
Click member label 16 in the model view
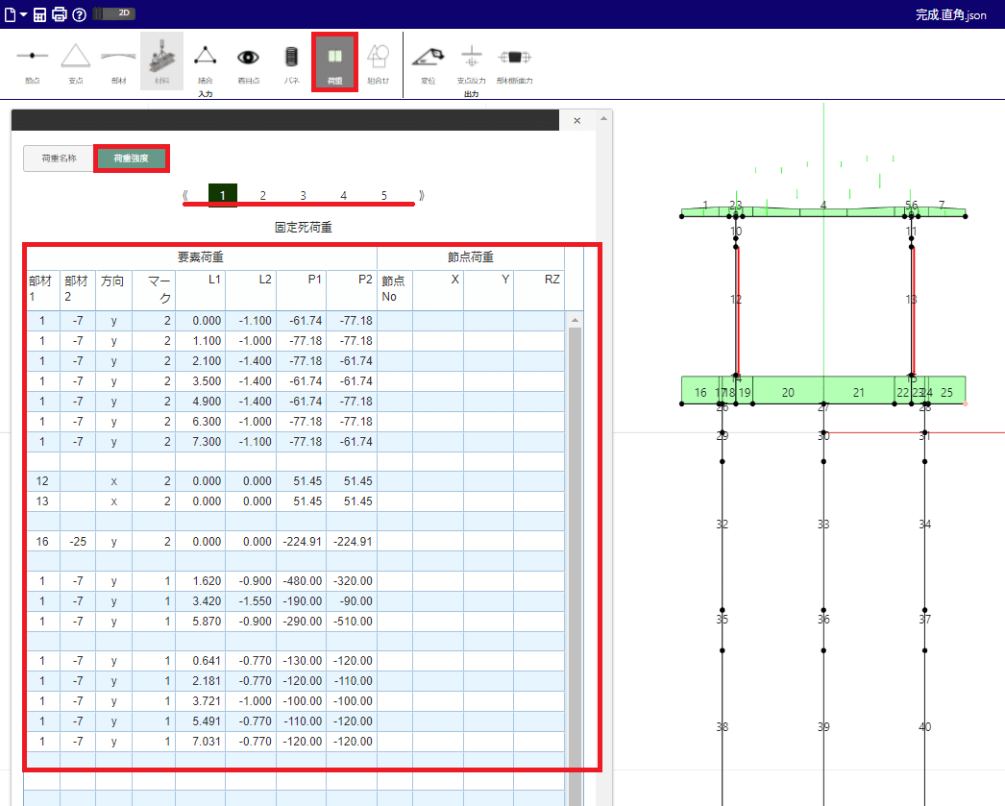[700, 393]
